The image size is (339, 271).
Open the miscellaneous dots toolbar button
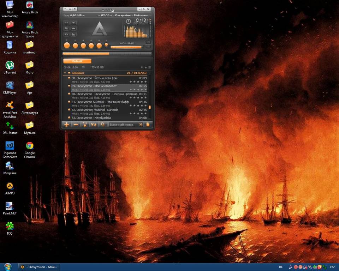(85, 125)
